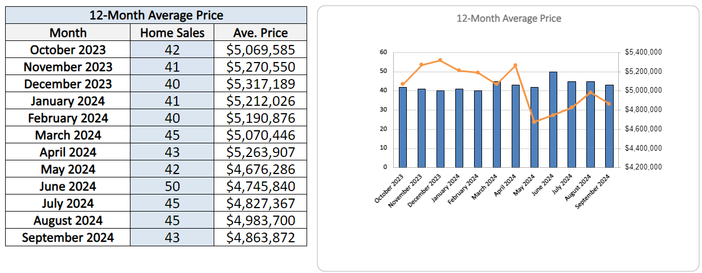Click the $5,070,446 price cell
The width and height of the screenshot is (702, 273).
[x=260, y=135]
